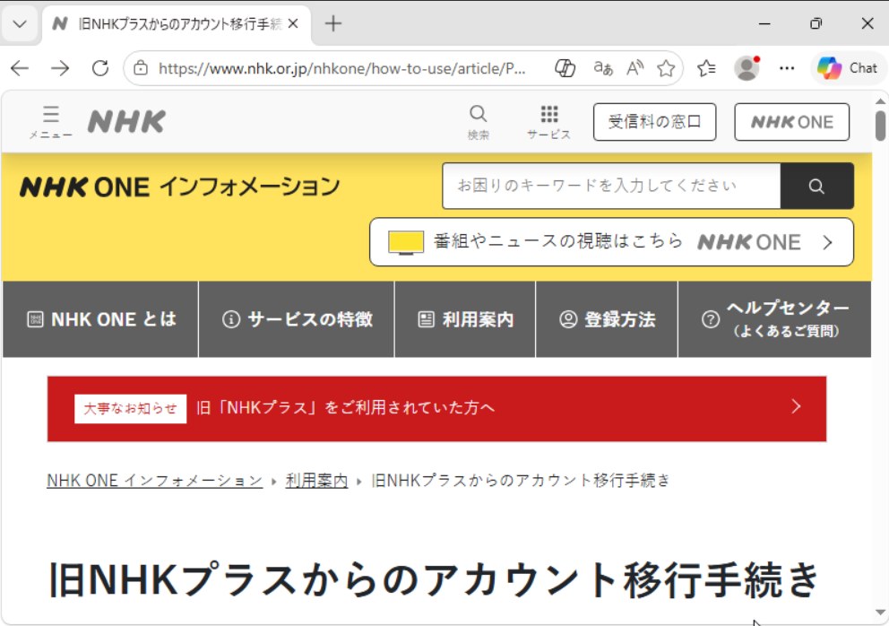Open the NHK hamburger メニュー
The width and height of the screenshot is (889, 626).
pyautogui.click(x=50, y=122)
